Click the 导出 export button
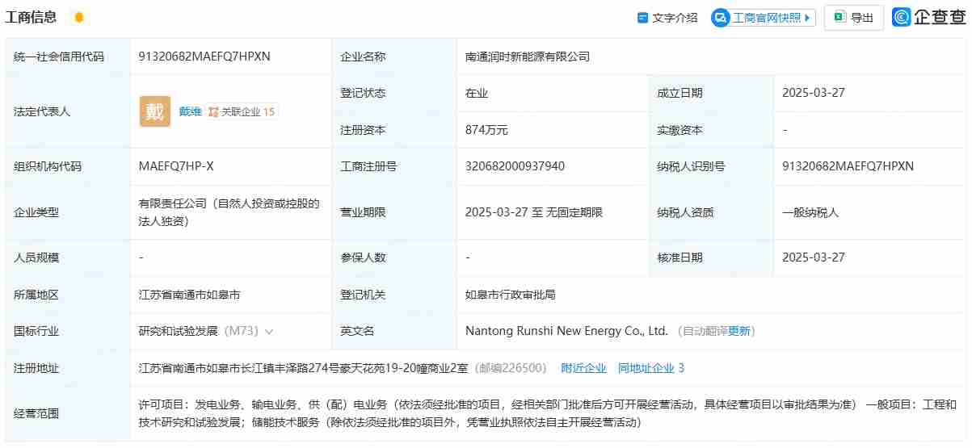972x448 pixels. click(x=854, y=18)
